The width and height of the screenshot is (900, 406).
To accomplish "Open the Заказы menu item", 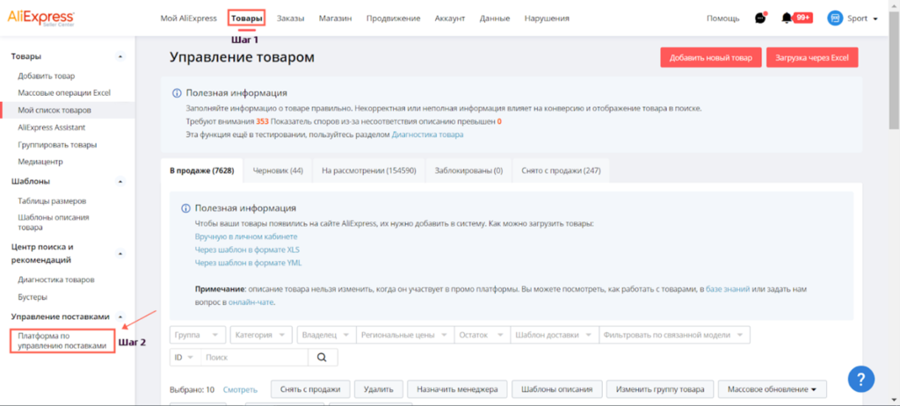I will tap(290, 18).
